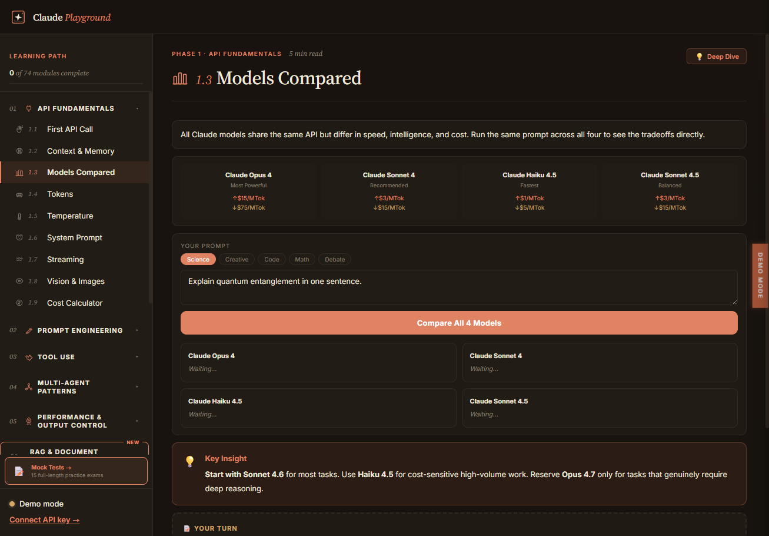Image resolution: width=769 pixels, height=536 pixels.
Task: Click the notepad icon in Mock Tests card
Action: point(19,471)
